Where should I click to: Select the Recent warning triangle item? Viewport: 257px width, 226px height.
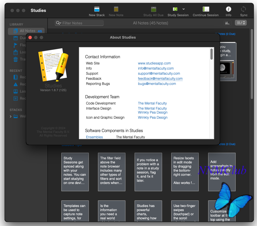[16, 84]
